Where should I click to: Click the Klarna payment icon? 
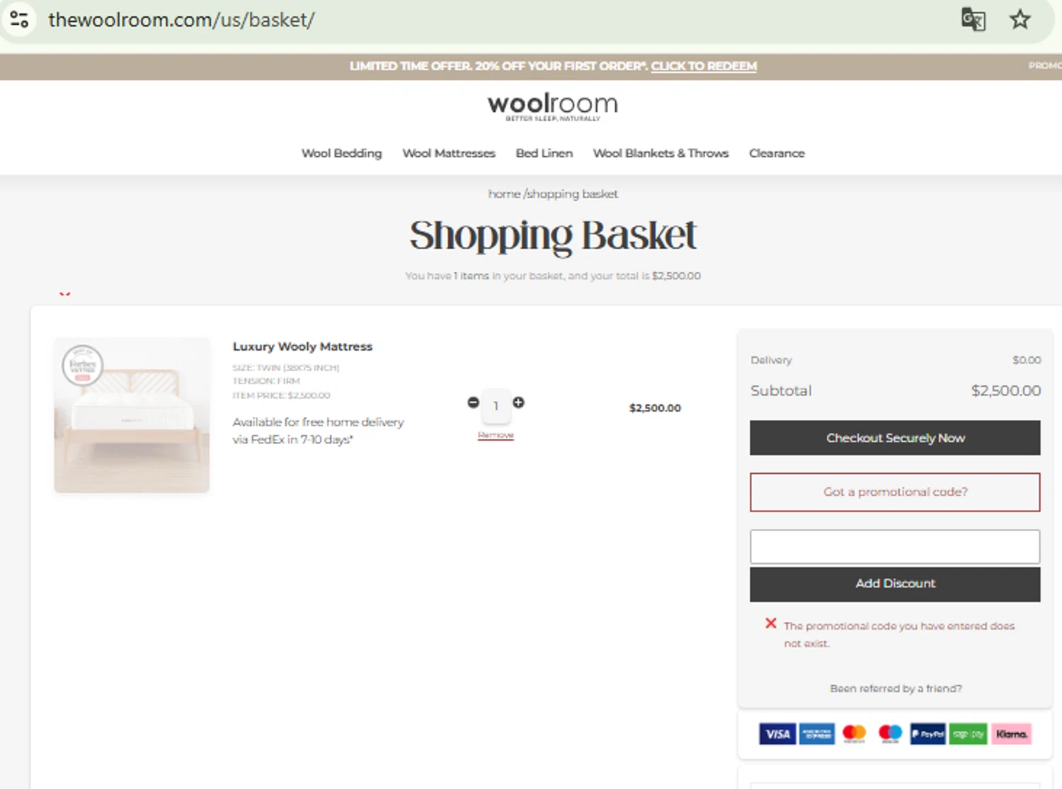1011,734
